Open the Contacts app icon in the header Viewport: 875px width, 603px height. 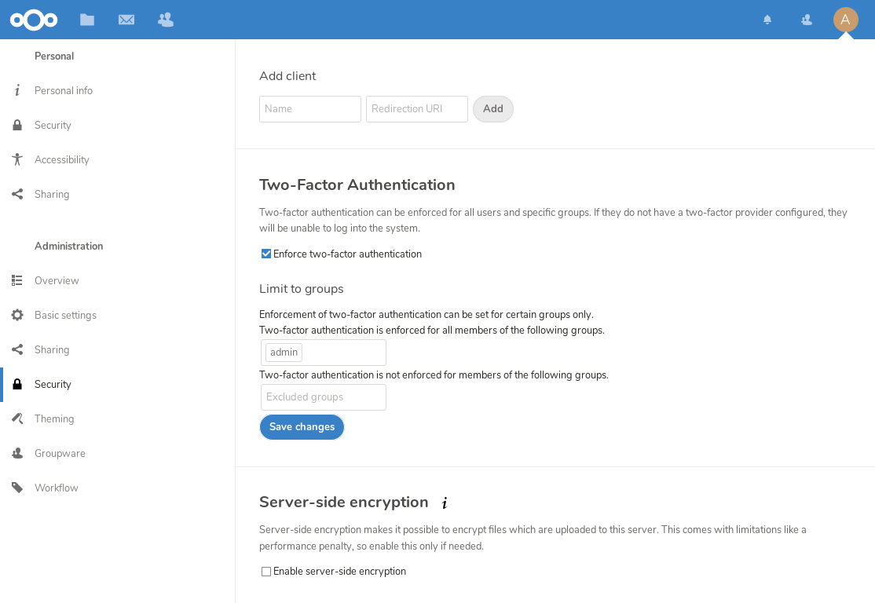point(166,20)
